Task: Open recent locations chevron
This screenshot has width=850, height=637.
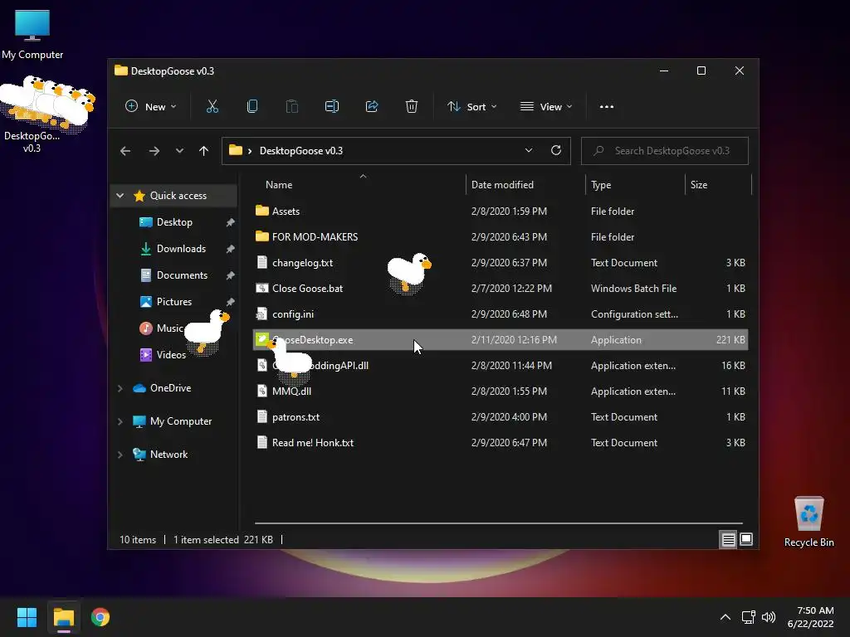Action: (x=179, y=151)
